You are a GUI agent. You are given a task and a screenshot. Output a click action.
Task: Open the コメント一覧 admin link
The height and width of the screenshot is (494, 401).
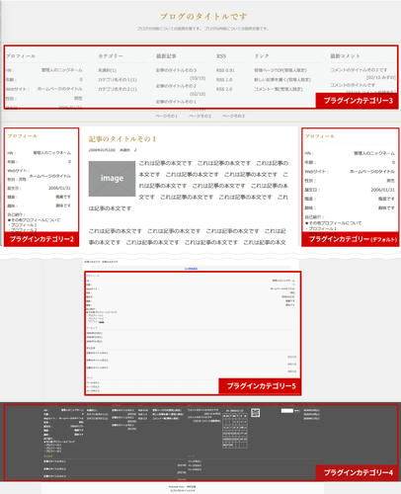click(279, 89)
